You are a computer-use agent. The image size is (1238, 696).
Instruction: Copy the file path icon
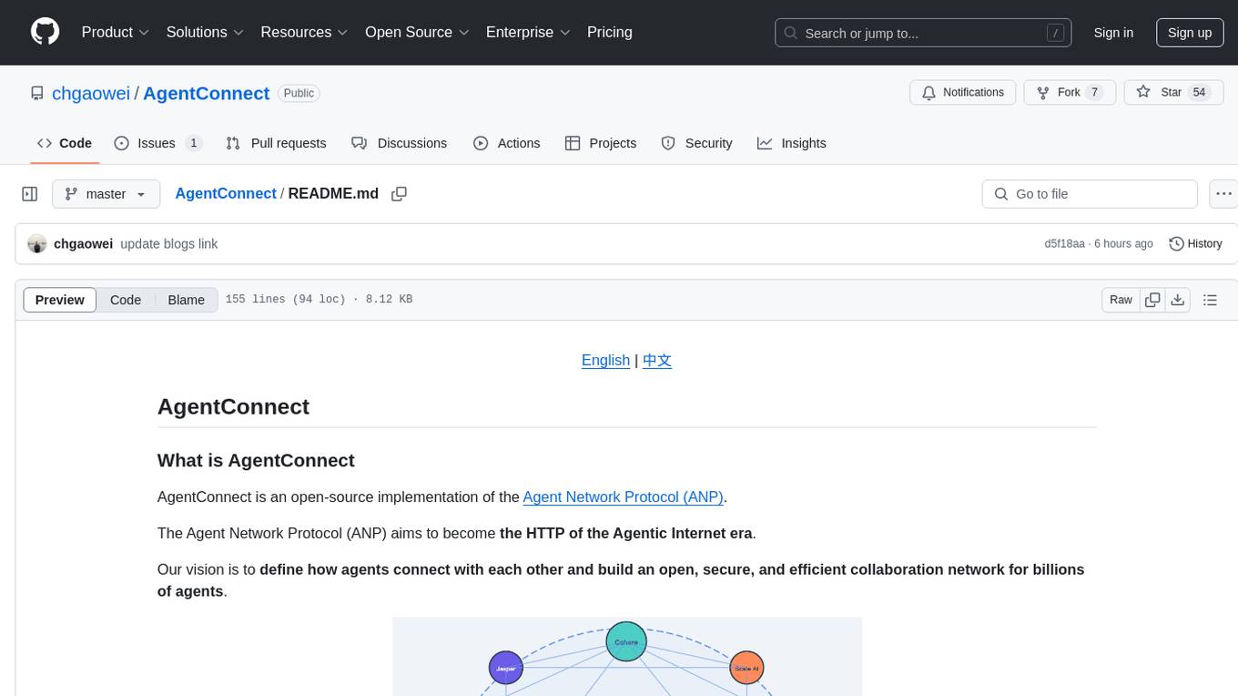[x=399, y=194]
